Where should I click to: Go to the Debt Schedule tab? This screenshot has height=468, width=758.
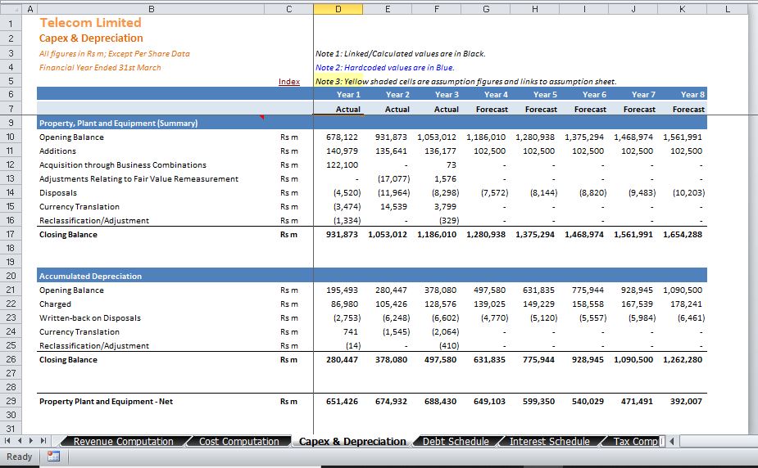(456, 441)
